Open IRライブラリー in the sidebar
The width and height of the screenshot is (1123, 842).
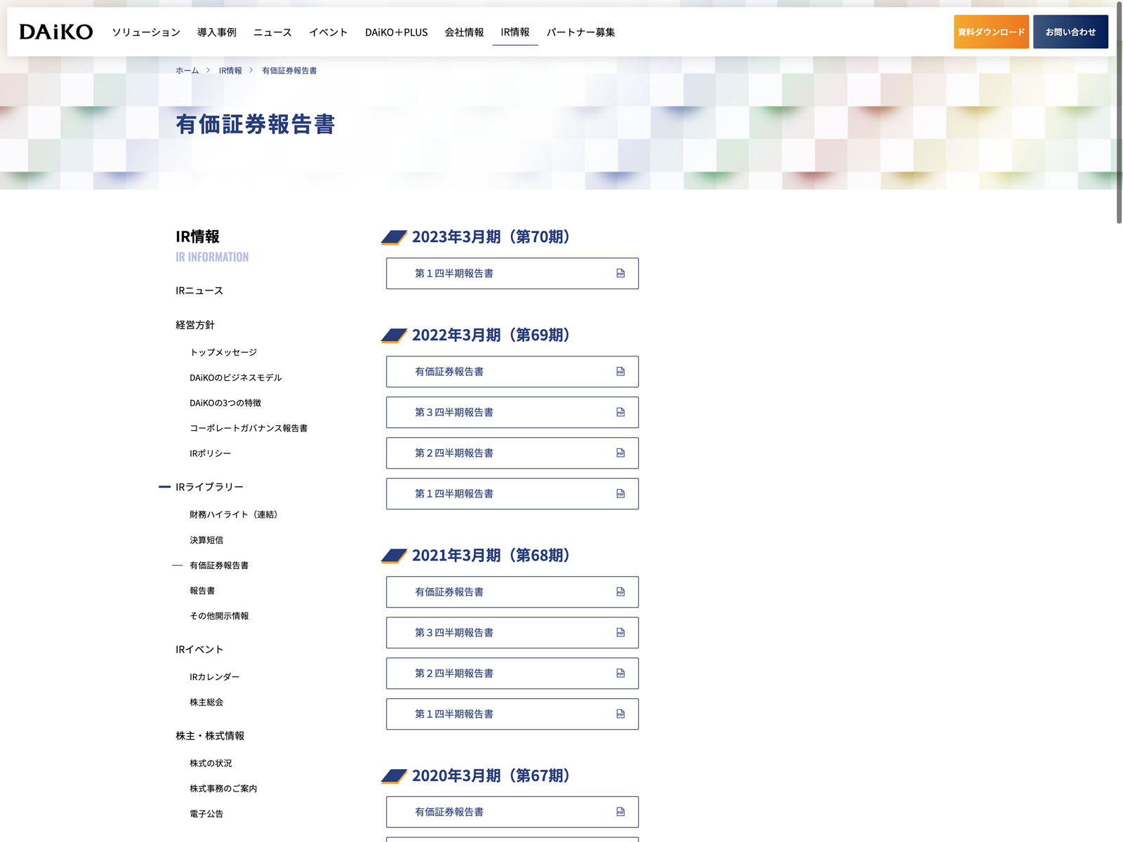click(209, 487)
